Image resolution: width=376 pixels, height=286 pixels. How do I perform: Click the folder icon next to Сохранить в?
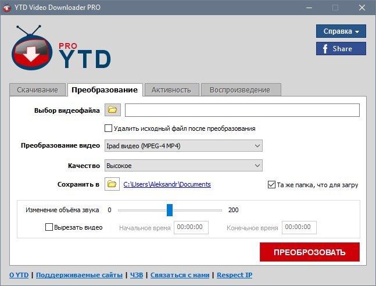point(112,184)
